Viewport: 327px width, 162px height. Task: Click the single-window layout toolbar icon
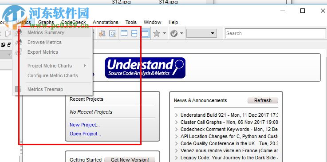coord(145,33)
